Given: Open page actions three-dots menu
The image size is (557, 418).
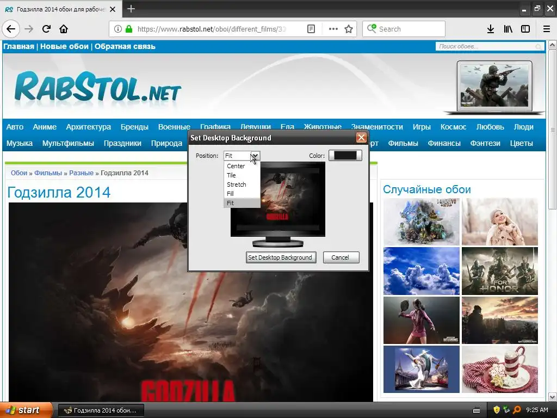Looking at the screenshot, I should (x=333, y=29).
